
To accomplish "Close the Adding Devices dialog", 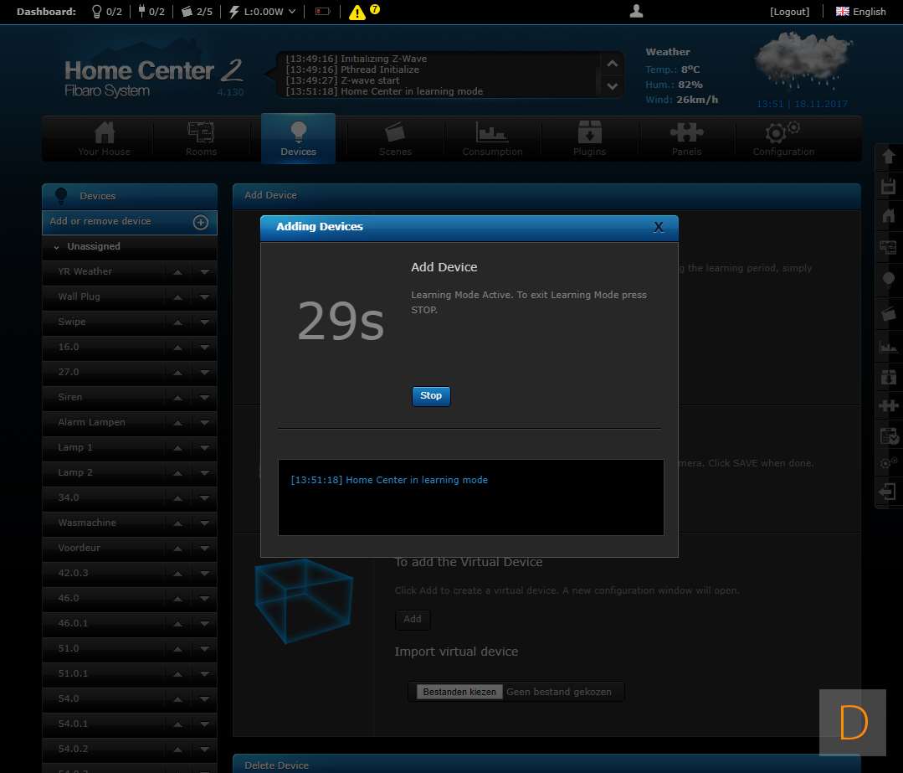I will click(x=659, y=227).
